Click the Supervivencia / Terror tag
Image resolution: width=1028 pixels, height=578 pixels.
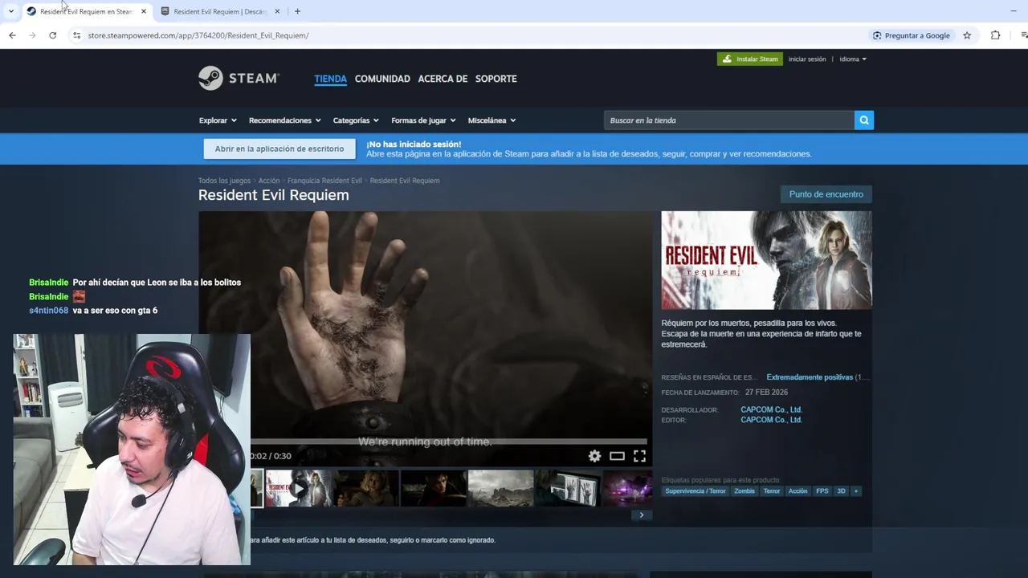696,491
